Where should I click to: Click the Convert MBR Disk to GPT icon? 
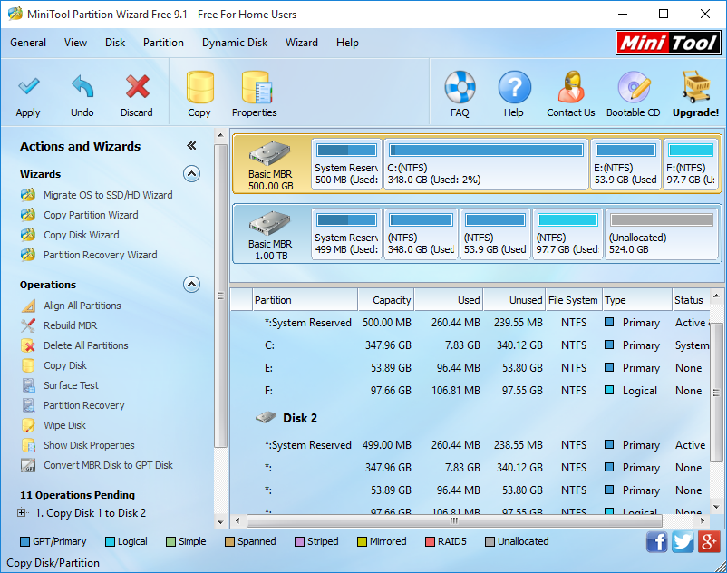[28, 465]
